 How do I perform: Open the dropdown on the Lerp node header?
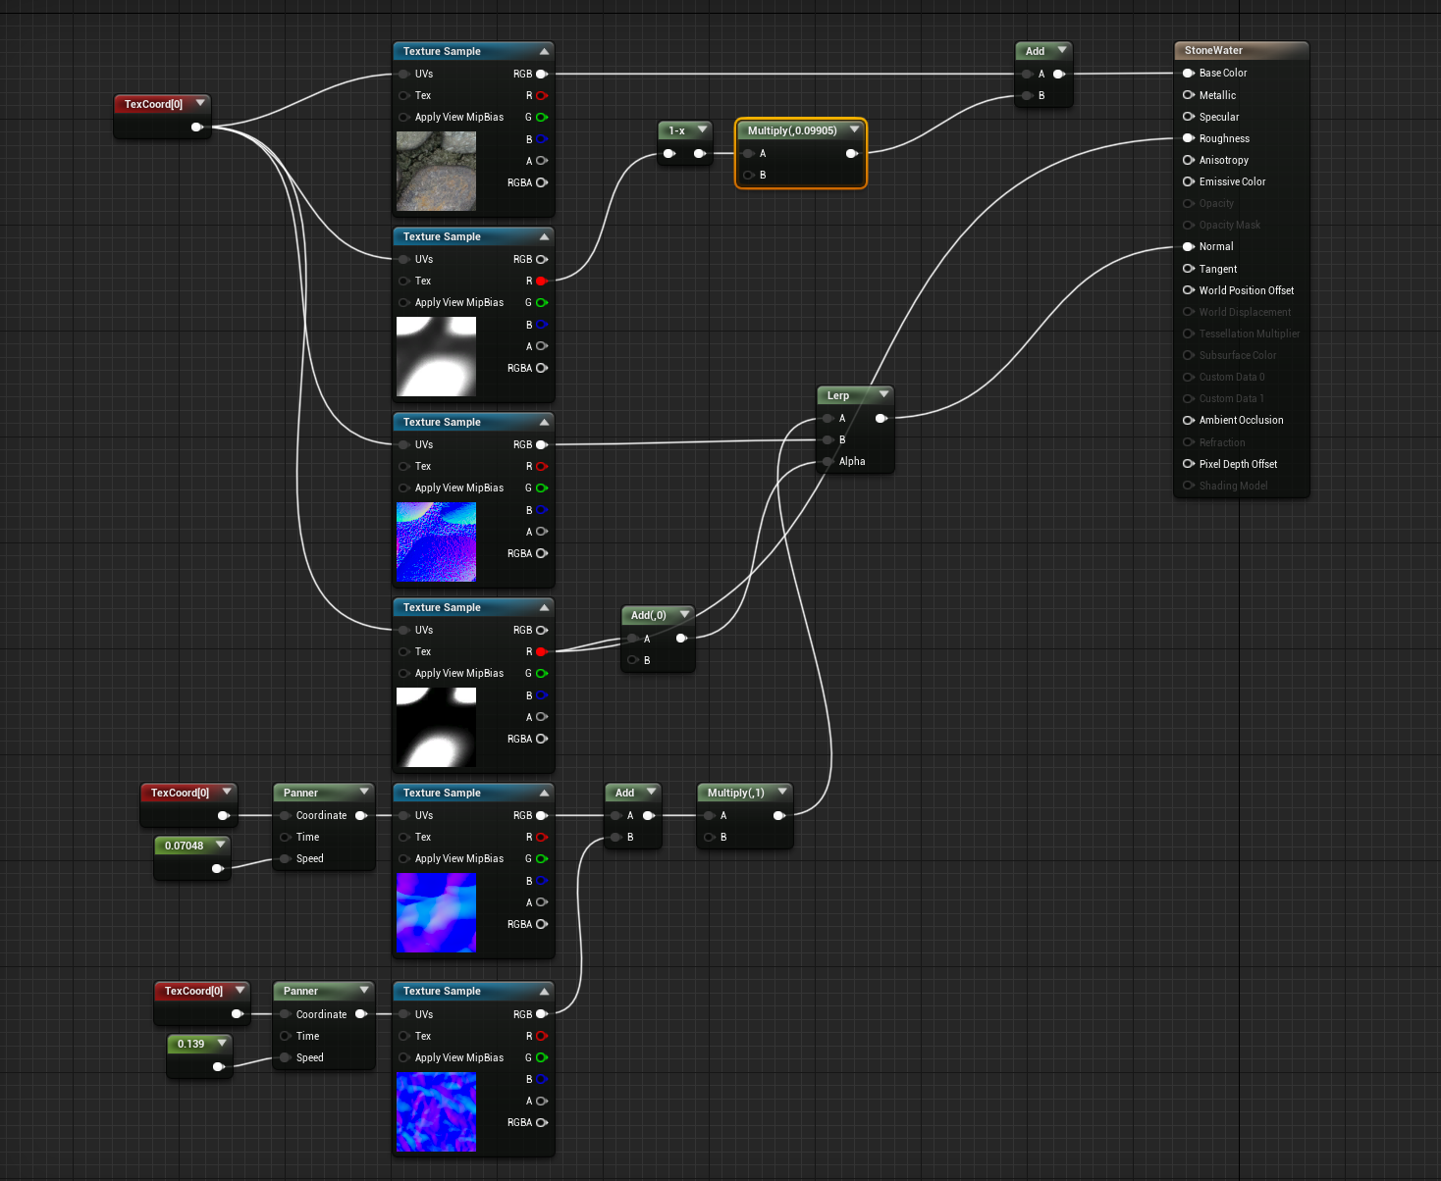(x=883, y=395)
